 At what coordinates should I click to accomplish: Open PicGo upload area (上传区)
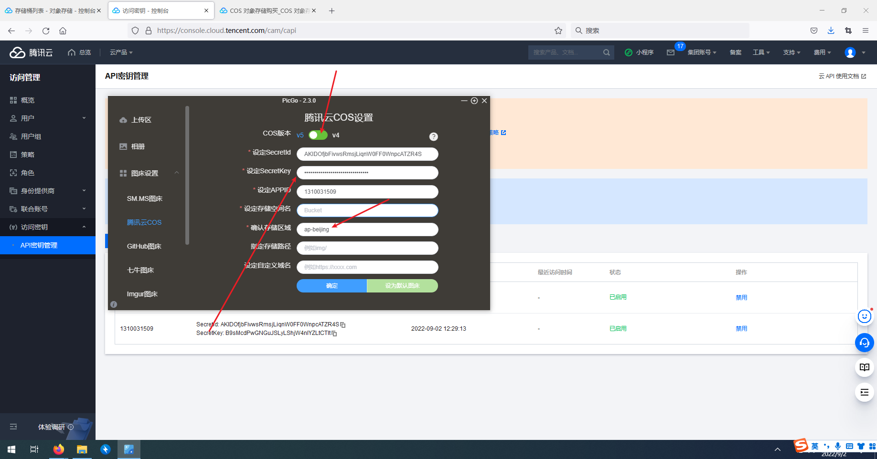[x=136, y=120]
